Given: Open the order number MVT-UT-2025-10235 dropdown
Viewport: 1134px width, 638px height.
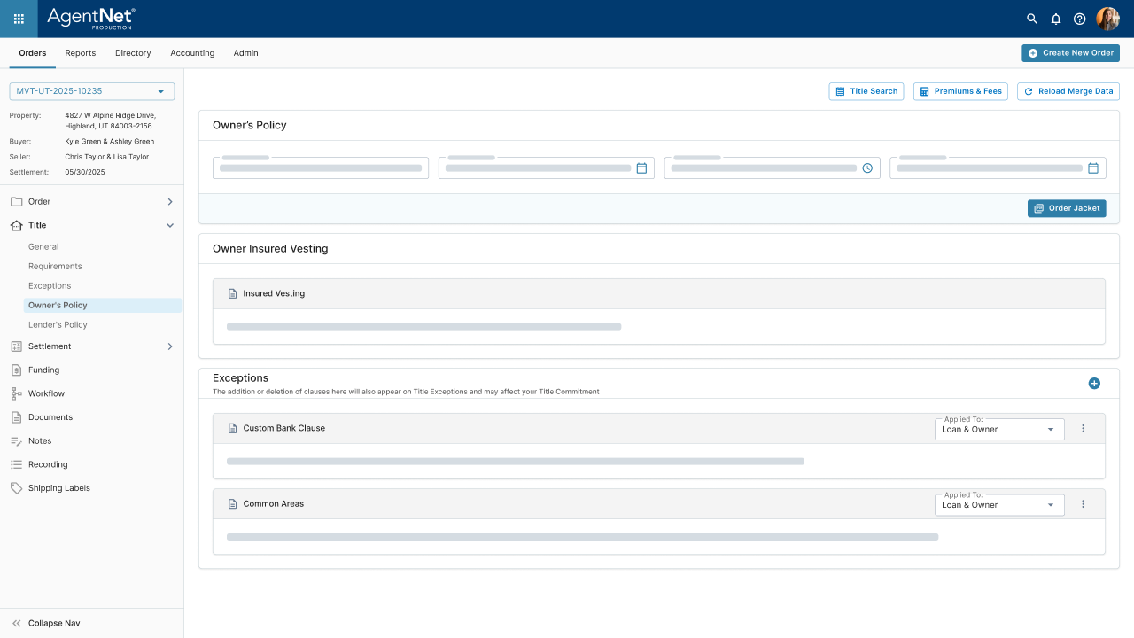Looking at the screenshot, I should click(91, 91).
